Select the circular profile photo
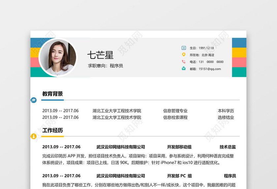 pos(58,58)
